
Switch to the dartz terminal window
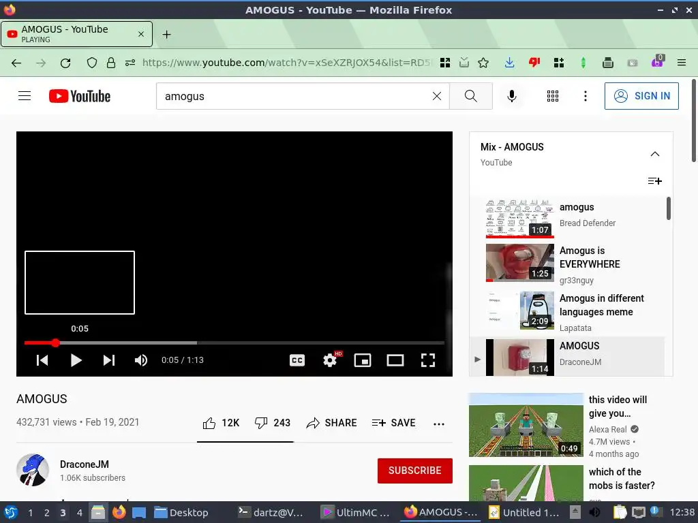click(270, 513)
